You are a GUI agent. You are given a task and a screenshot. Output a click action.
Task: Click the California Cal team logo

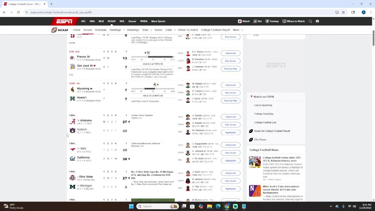[x=72, y=159]
